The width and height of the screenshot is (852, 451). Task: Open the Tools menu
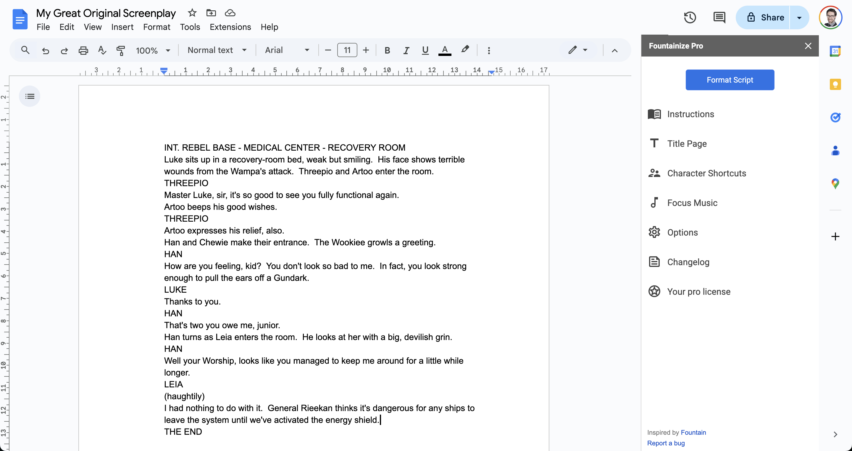pyautogui.click(x=190, y=27)
